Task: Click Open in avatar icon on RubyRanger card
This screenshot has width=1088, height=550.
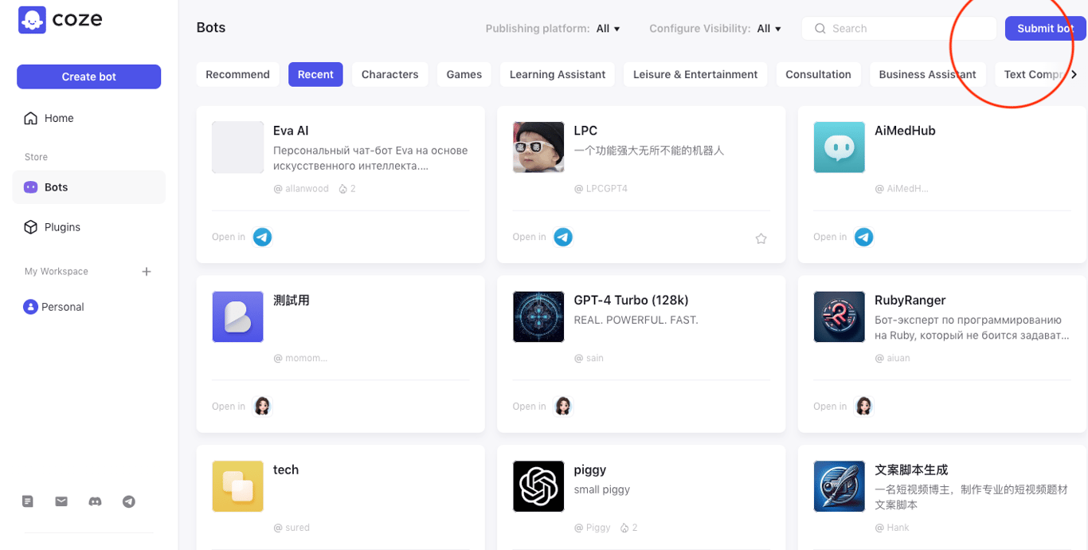Action: pos(863,407)
